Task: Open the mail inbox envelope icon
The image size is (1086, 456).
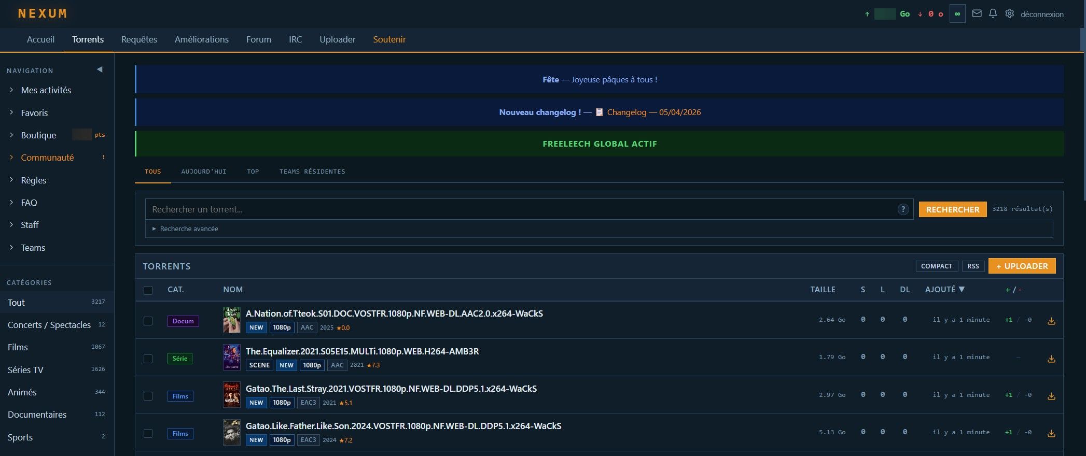Action: (977, 14)
